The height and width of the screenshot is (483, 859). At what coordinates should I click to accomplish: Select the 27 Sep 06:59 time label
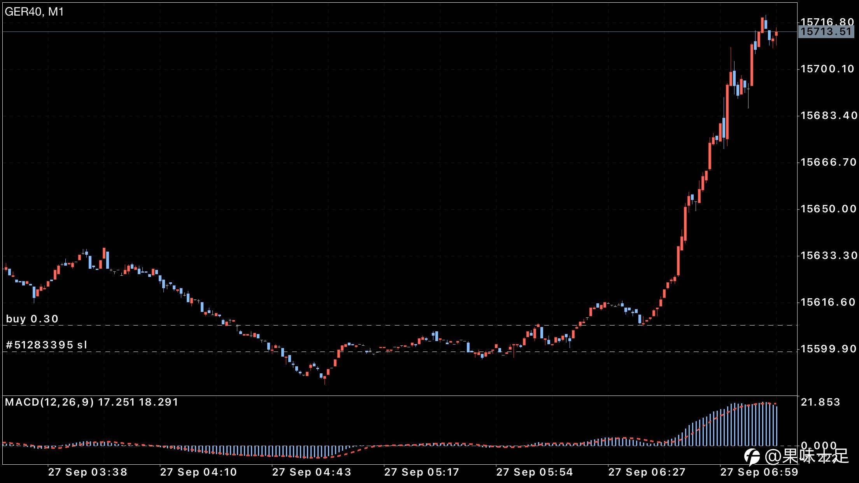tap(759, 472)
